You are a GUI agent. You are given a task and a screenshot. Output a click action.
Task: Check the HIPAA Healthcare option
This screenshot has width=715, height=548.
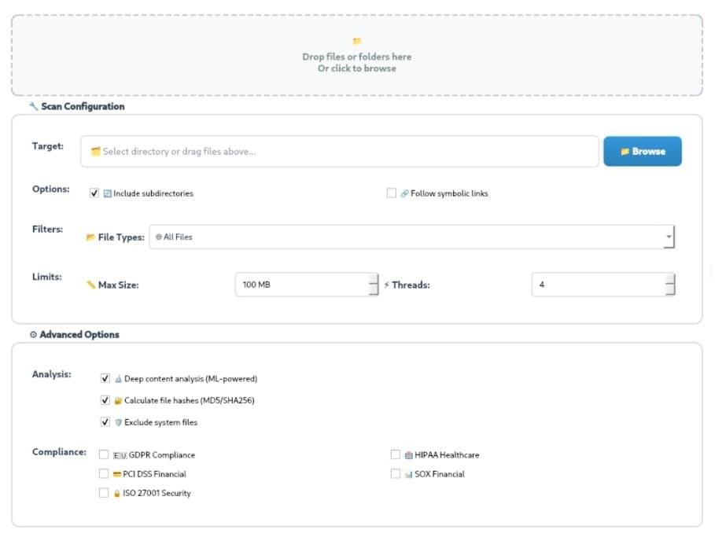point(396,454)
